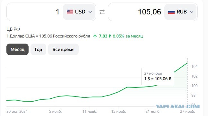The height and width of the screenshot is (116, 208).
Task: Expand the RUB currency chevron
Action: [192, 12]
